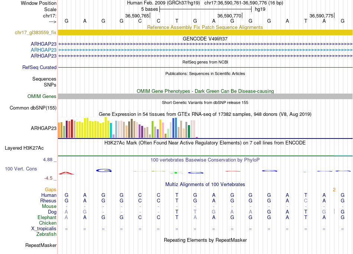This screenshot has width=353, height=254.
Task: Click the 'Sequences' publications label
Action: click(44, 79)
